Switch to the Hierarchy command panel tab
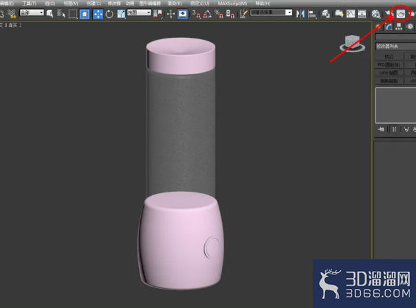Screen dimensions: 416x308 coord(399,27)
